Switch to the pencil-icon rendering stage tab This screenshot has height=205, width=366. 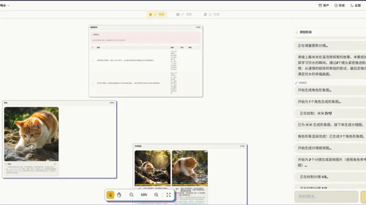coord(184,15)
